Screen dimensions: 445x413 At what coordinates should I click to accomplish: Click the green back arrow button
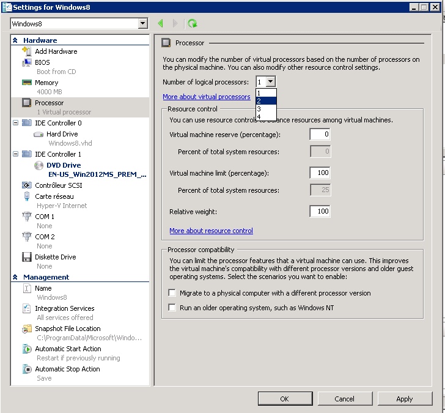tap(161, 23)
